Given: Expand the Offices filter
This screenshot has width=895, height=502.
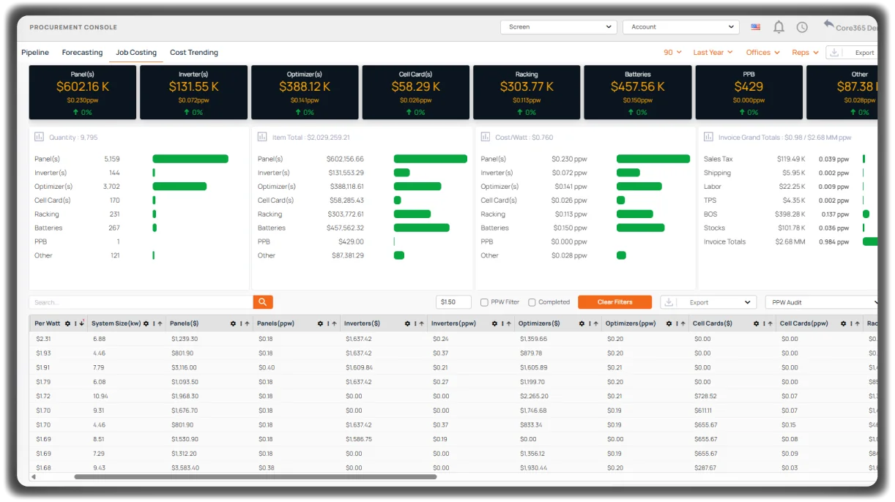Looking at the screenshot, I should point(762,53).
